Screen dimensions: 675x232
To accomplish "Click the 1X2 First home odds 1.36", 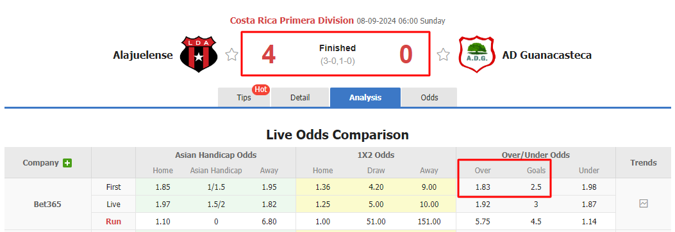I will pyautogui.click(x=322, y=187).
